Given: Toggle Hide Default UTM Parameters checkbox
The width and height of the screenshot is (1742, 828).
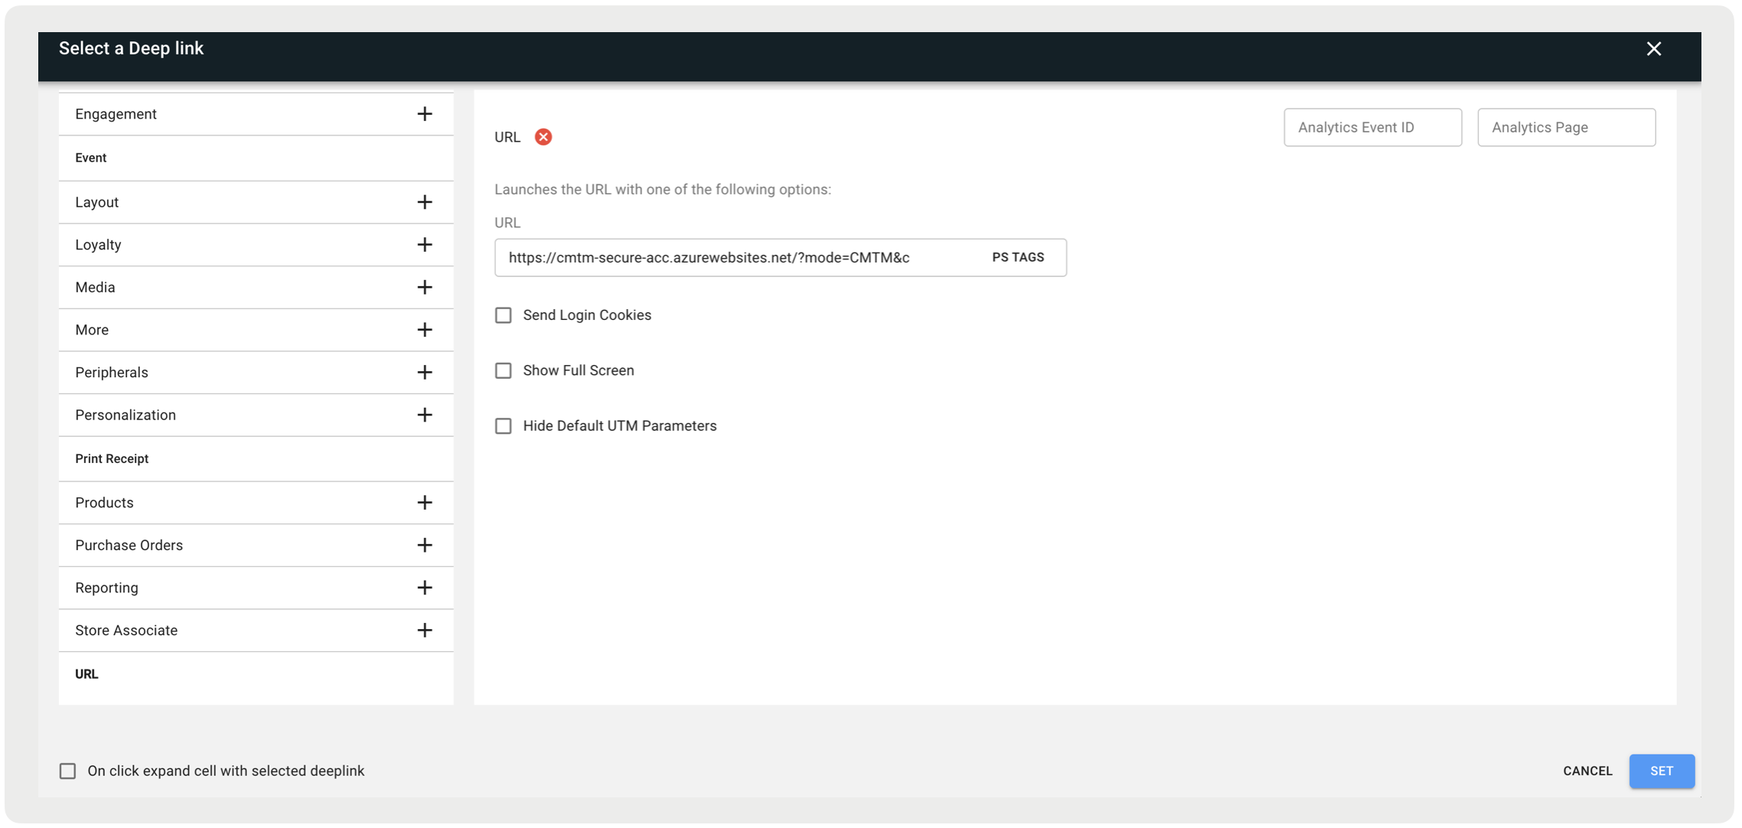Looking at the screenshot, I should point(503,426).
